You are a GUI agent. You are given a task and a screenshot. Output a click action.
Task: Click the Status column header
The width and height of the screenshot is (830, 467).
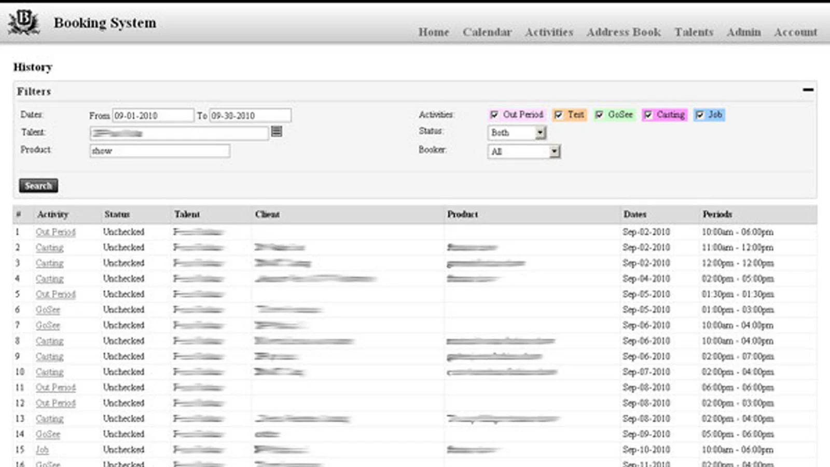(117, 214)
